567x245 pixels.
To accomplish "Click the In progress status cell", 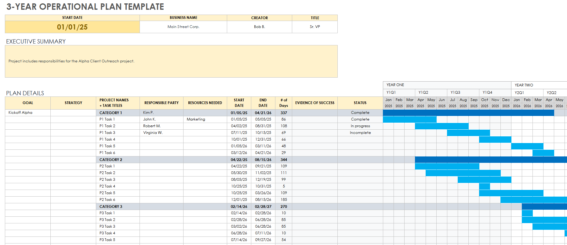I will click(360, 126).
